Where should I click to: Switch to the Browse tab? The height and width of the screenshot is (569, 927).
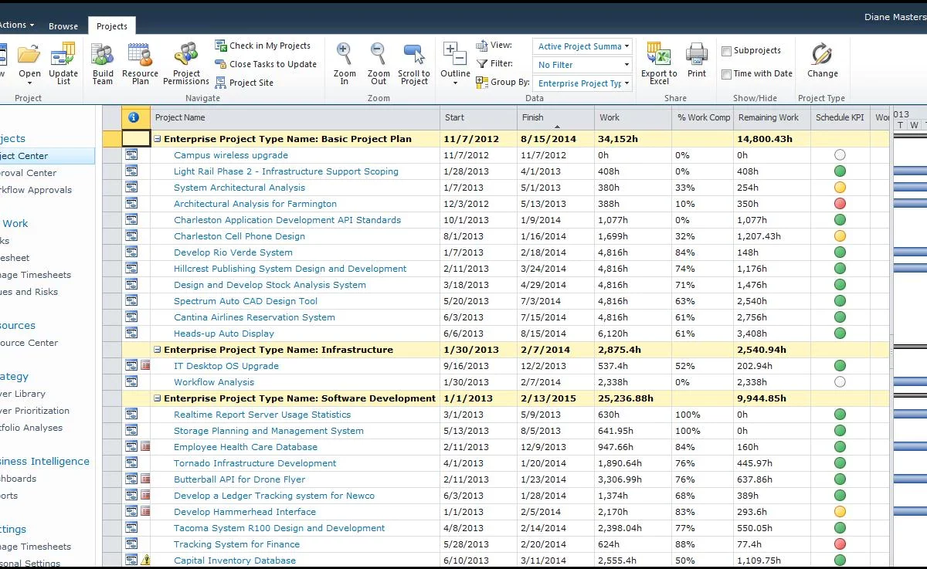tap(63, 25)
